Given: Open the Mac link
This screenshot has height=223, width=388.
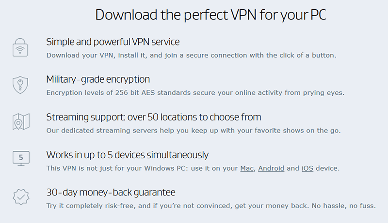Looking at the screenshot, I should tap(247, 168).
